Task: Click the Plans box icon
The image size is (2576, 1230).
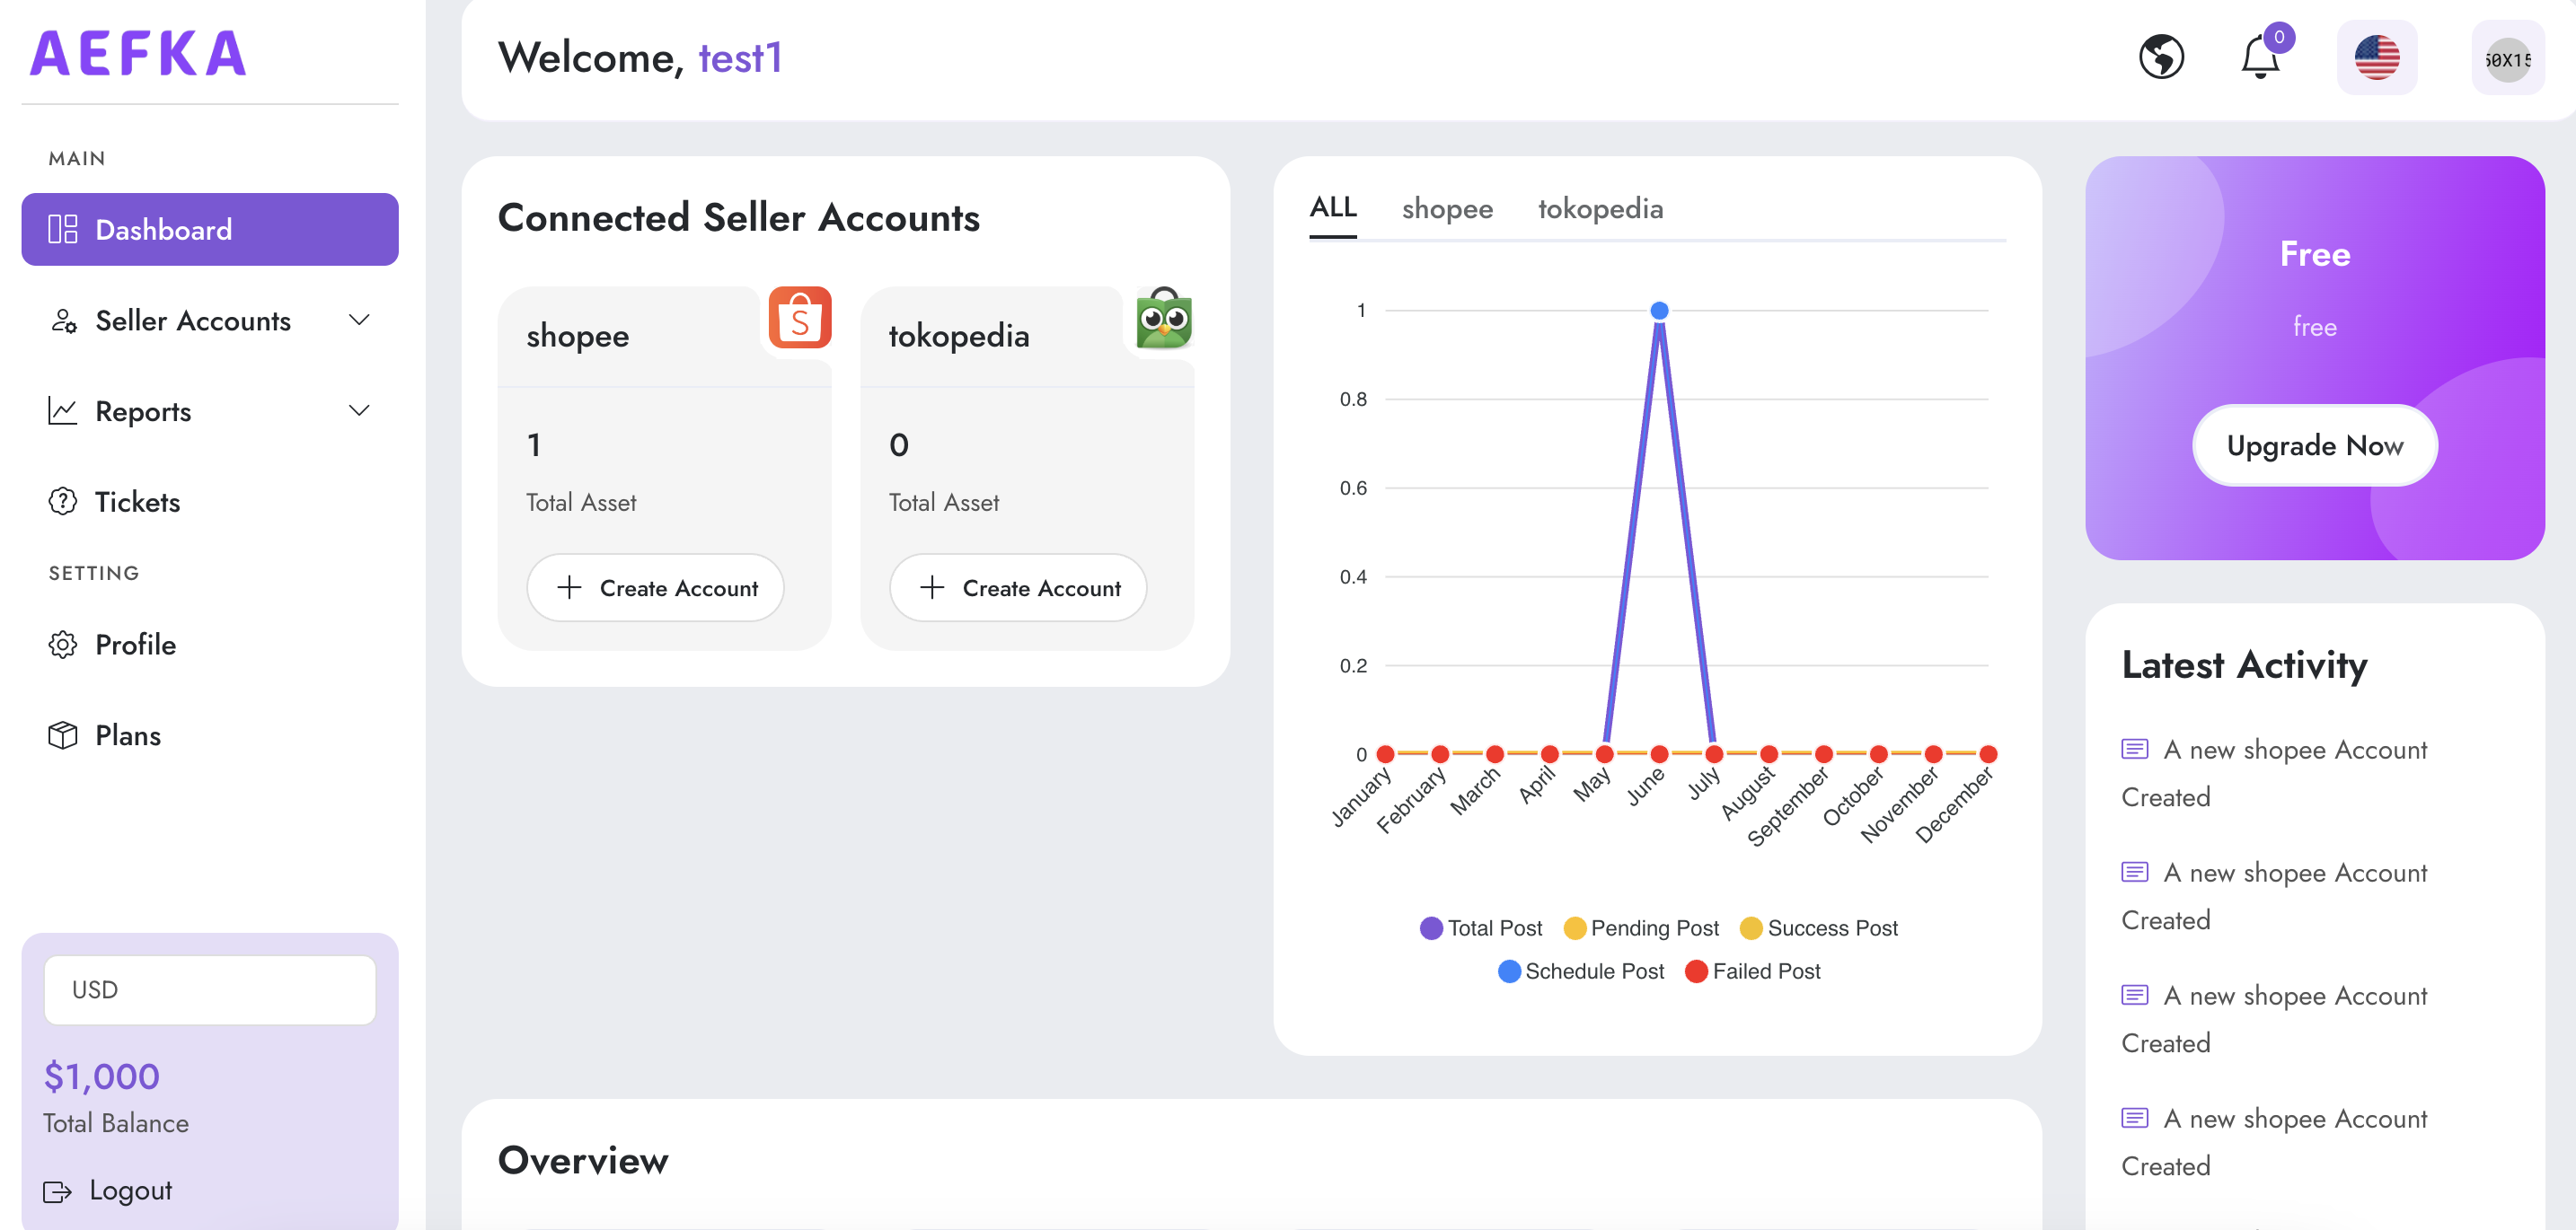Action: (x=63, y=735)
